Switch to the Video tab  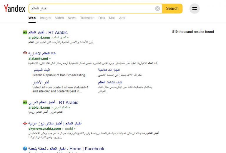click(59, 18)
